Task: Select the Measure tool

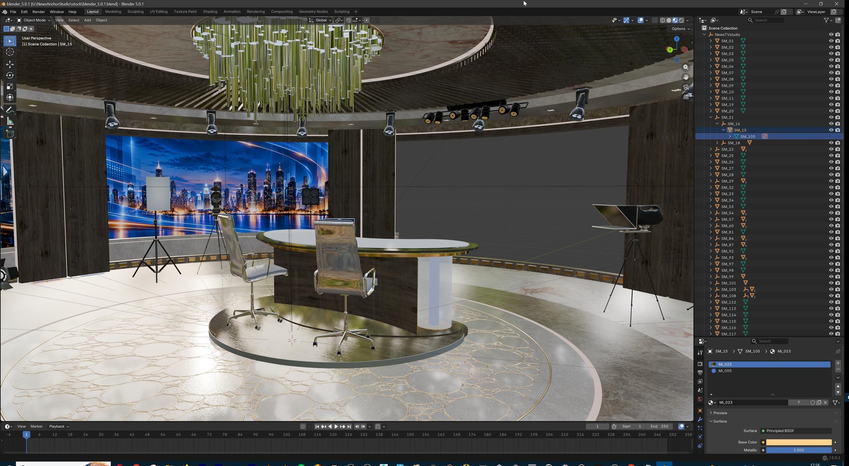Action: click(x=10, y=121)
